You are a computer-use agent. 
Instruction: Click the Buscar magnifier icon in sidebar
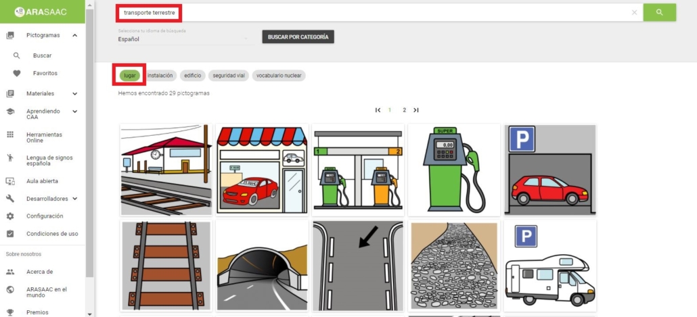pyautogui.click(x=16, y=55)
